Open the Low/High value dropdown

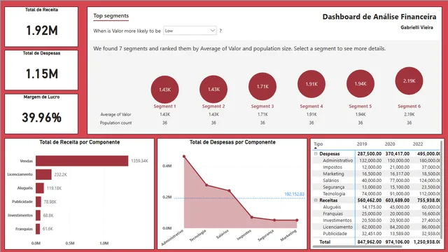[x=190, y=31]
